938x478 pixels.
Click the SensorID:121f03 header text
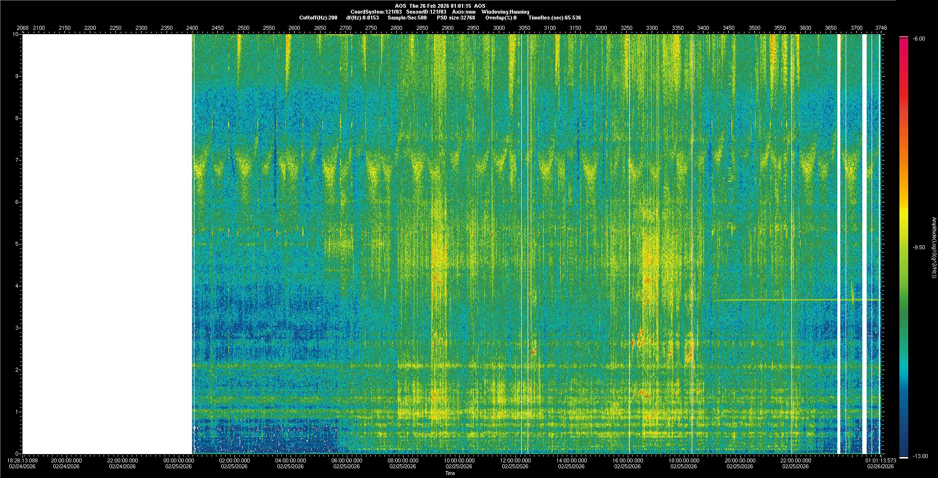(426, 12)
